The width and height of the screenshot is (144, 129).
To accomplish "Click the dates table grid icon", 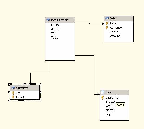I will coord(103,92).
